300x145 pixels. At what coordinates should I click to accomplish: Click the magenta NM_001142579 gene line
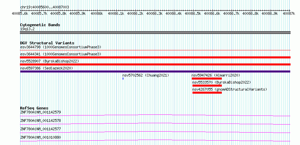pos(155,115)
